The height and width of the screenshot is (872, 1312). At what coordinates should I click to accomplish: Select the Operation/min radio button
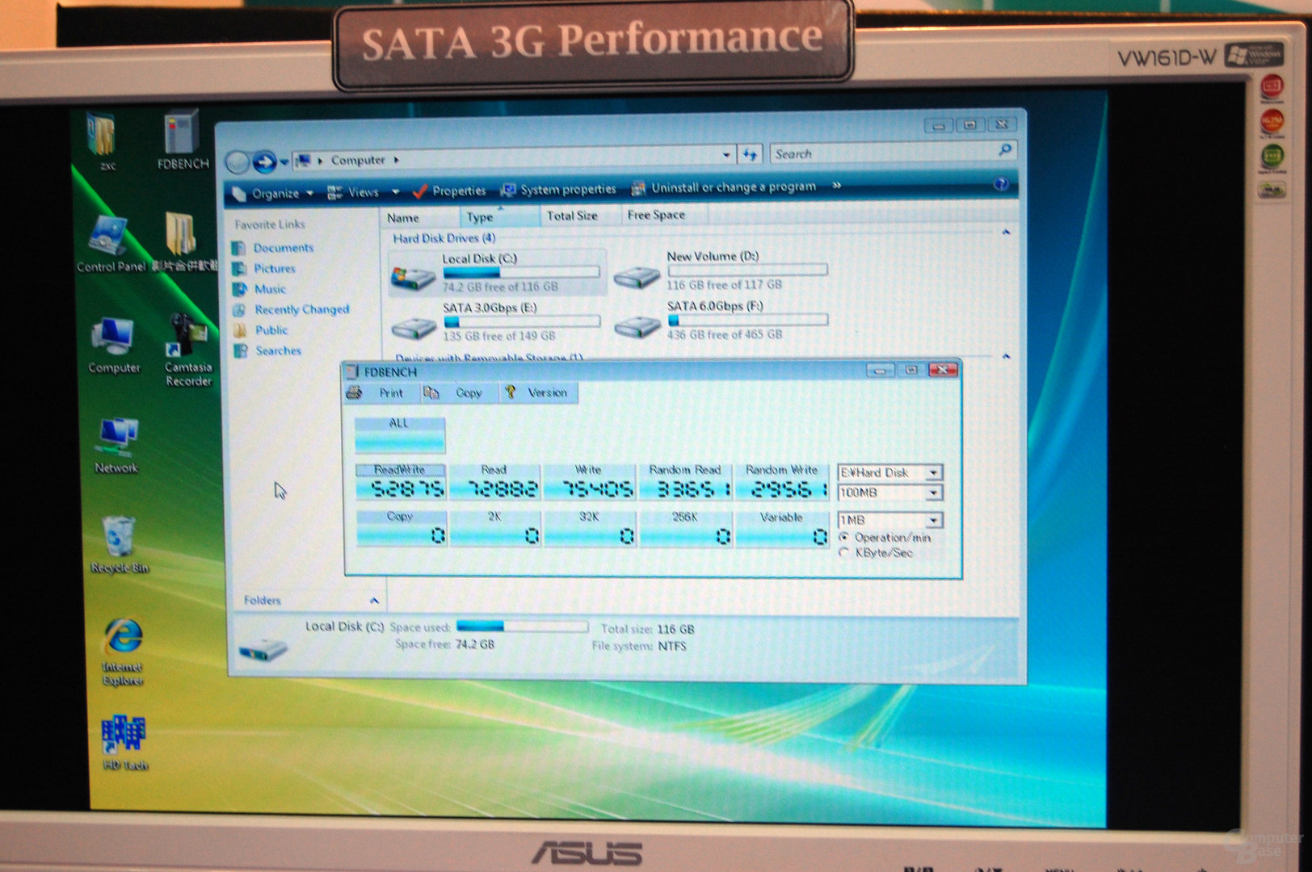coord(844,538)
